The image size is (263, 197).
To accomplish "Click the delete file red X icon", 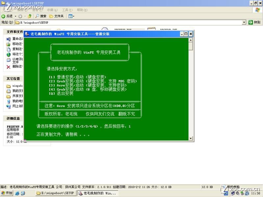I will point(9,67).
